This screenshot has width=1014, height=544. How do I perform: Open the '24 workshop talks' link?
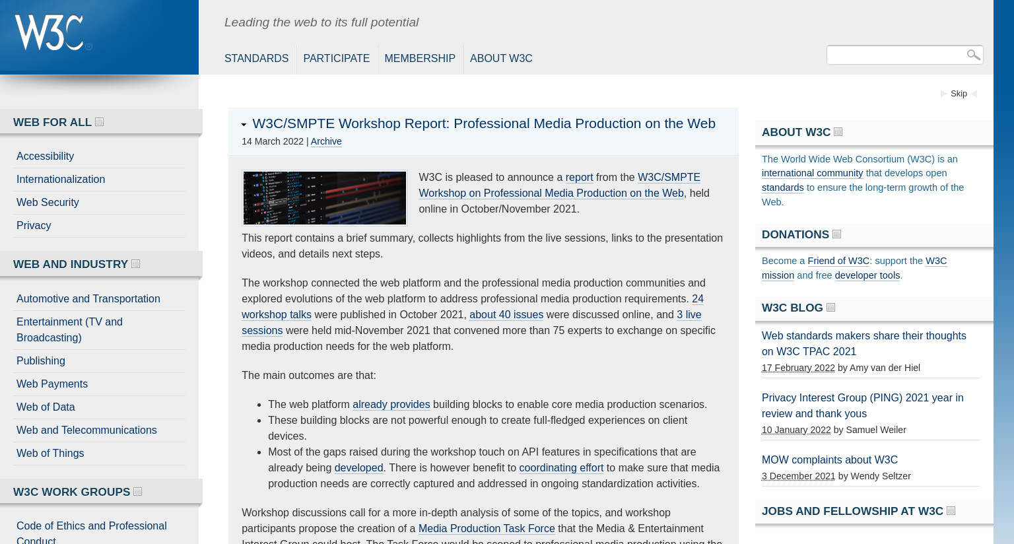(473, 307)
